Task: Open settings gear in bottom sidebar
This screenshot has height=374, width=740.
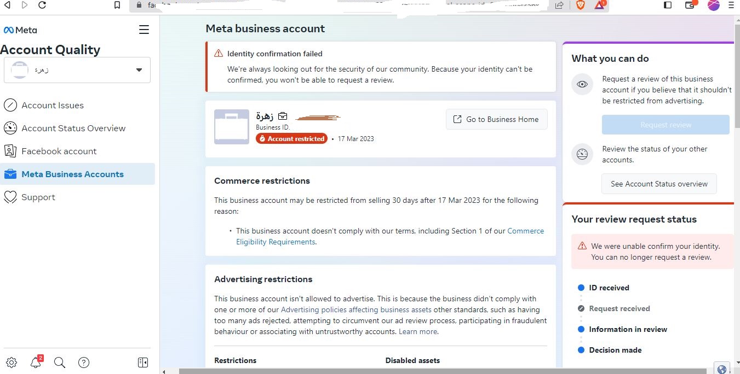Action: point(12,362)
